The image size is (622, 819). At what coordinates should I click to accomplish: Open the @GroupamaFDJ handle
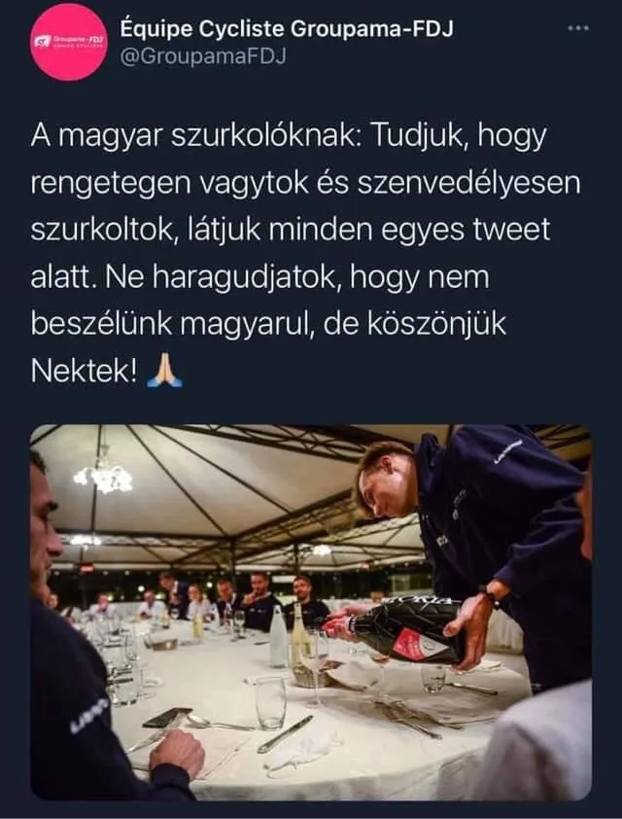(x=203, y=56)
